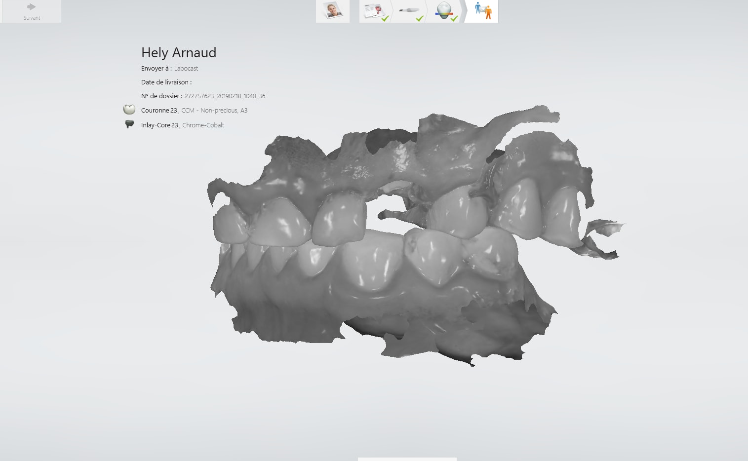Image resolution: width=748 pixels, height=461 pixels.
Task: Select the Inlay-Core 23 entry
Action: [159, 125]
